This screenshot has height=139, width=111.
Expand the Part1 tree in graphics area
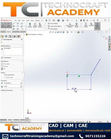[25, 34]
